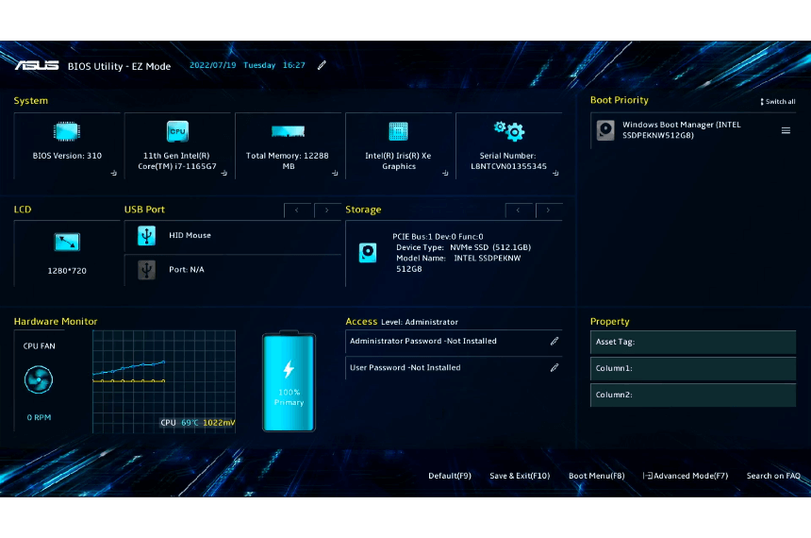Click Windows Boot Manager reorder handle
This screenshot has width=811, height=538.
coord(786,130)
